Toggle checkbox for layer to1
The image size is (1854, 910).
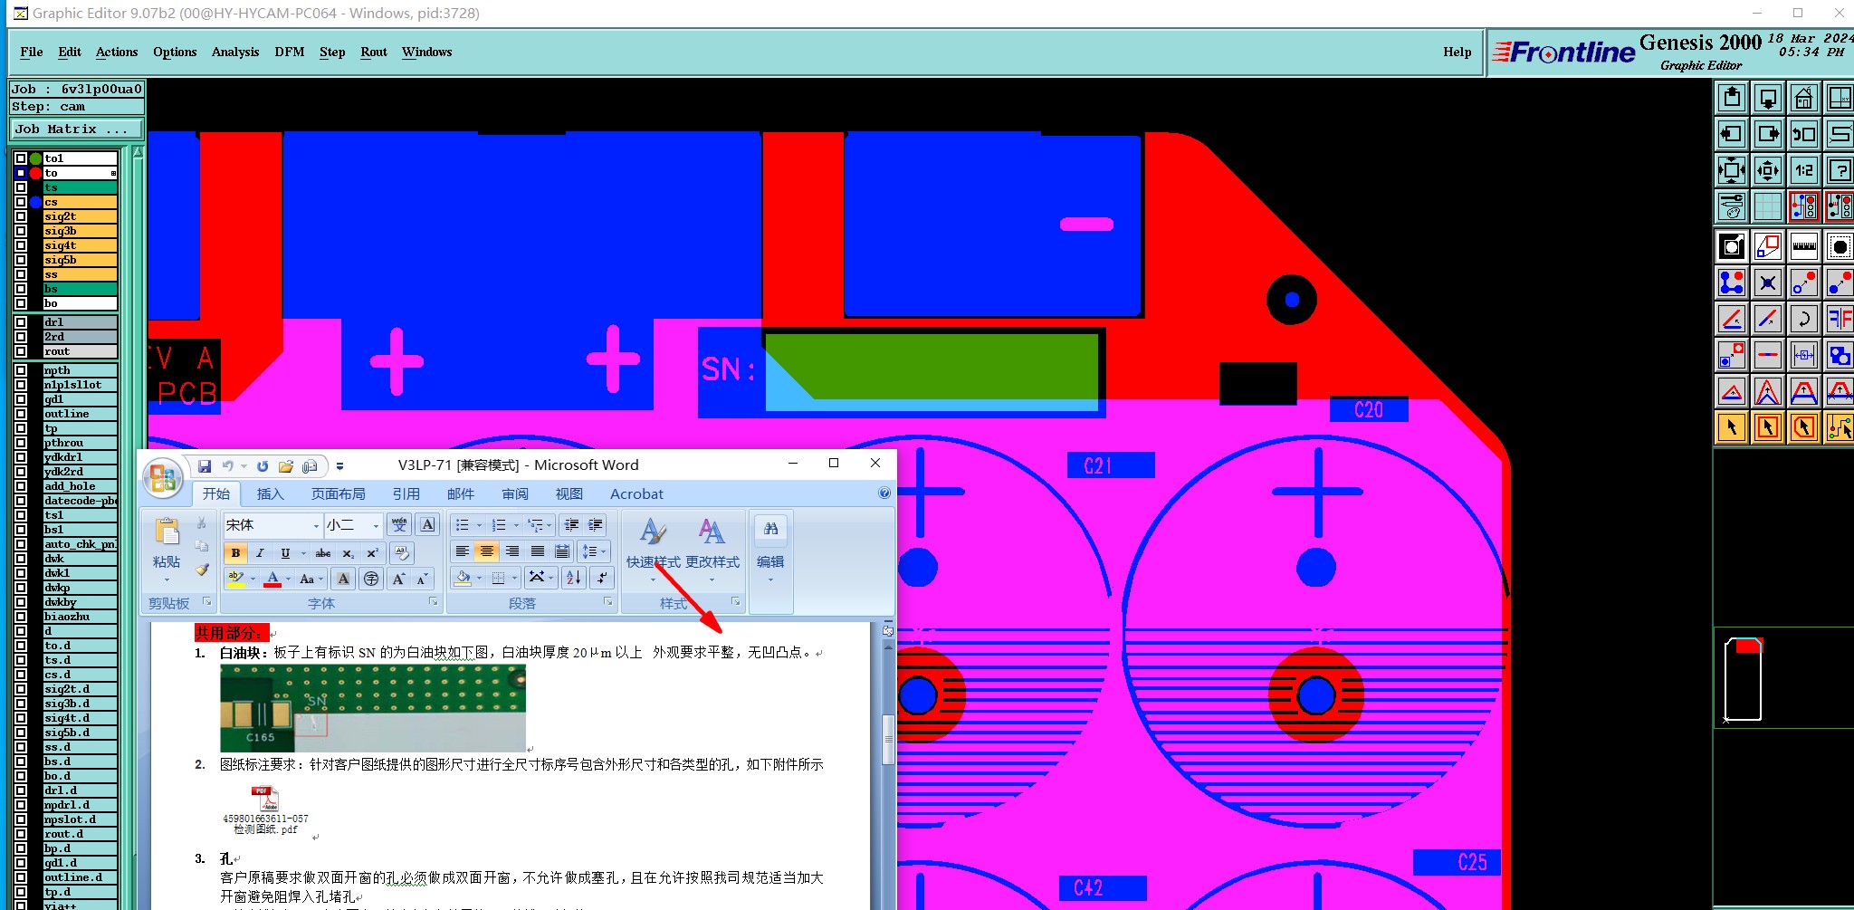coord(21,158)
